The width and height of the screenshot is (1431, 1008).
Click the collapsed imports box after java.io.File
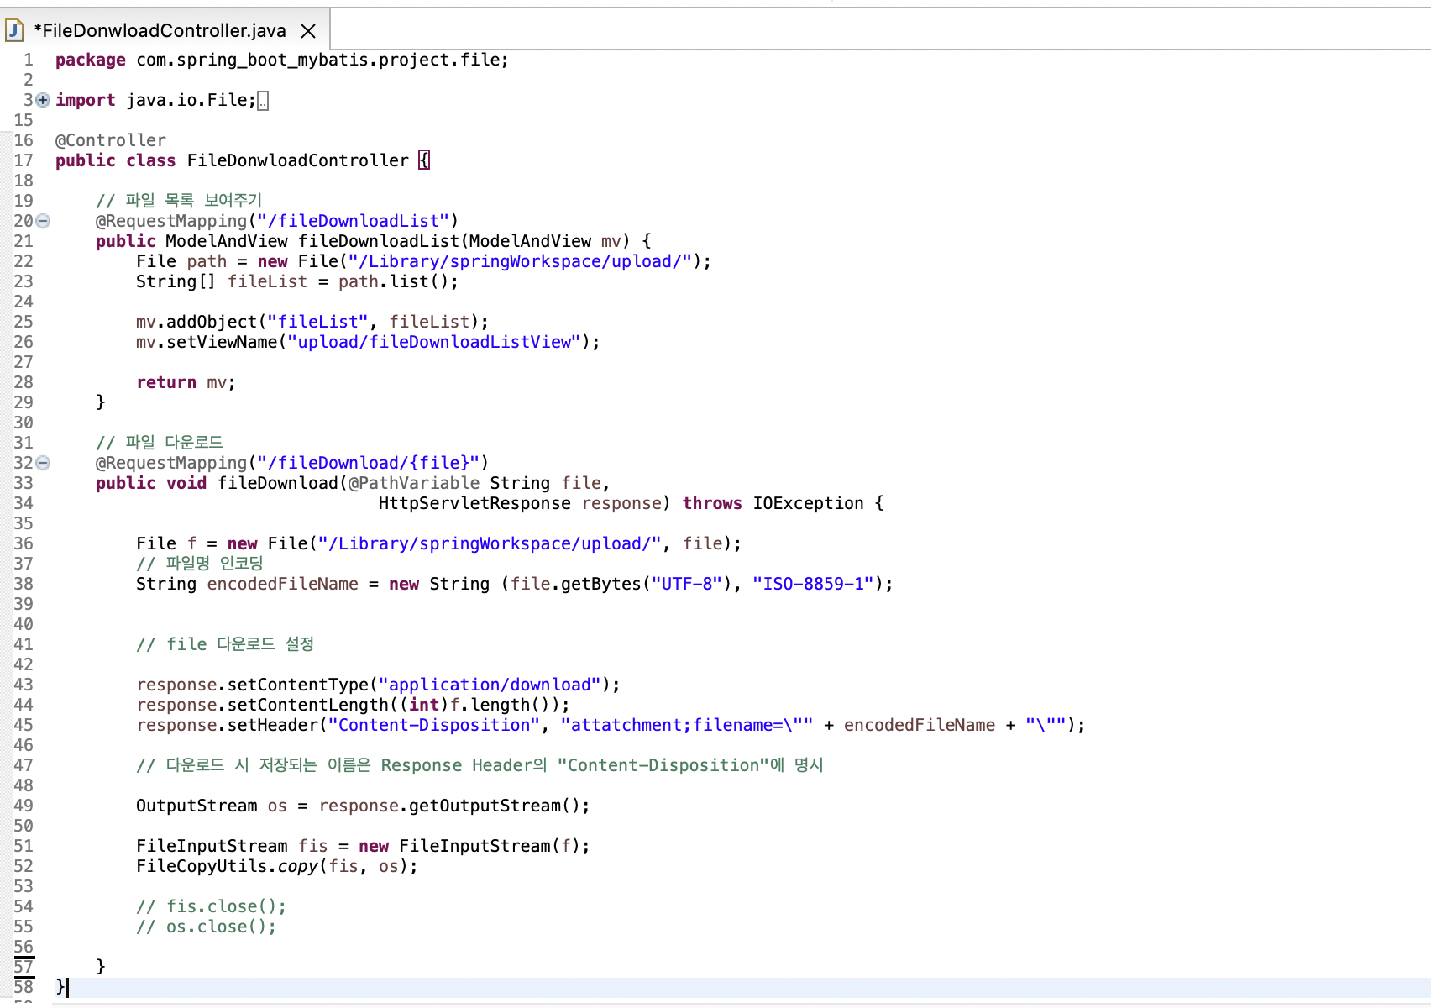click(x=263, y=100)
